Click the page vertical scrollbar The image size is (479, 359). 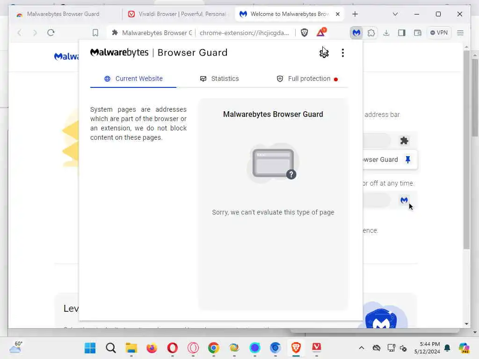coord(466,150)
